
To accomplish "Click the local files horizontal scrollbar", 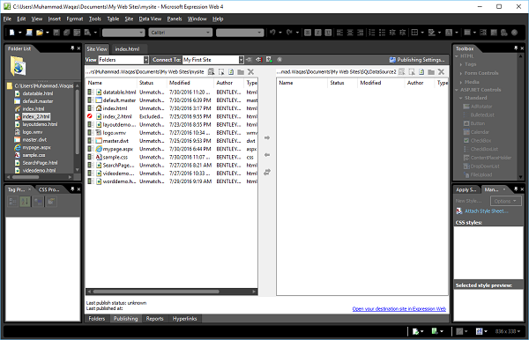I will [x=171, y=292].
